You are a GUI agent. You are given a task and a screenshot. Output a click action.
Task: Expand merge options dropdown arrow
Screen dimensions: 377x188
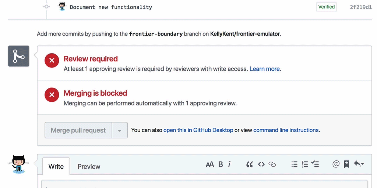(120, 130)
